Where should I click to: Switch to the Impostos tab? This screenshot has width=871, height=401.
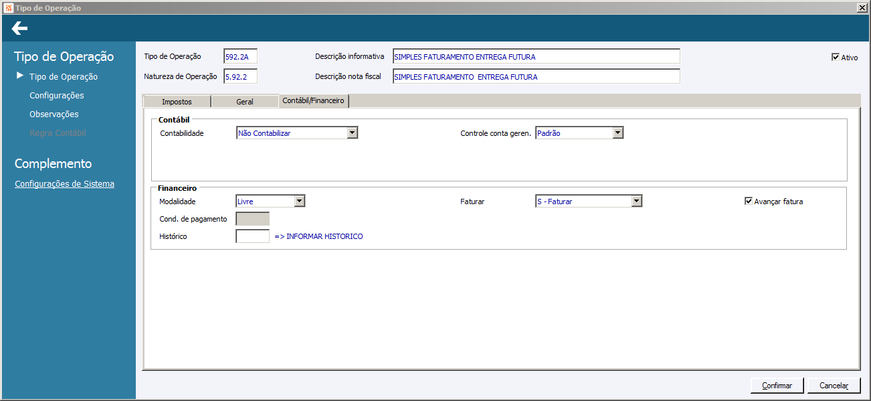(x=177, y=102)
